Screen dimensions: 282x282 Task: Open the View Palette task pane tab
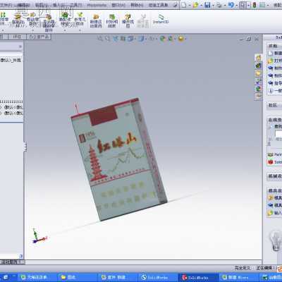(x=258, y=81)
